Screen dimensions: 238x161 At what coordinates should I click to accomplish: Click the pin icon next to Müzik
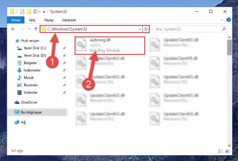click(64, 78)
